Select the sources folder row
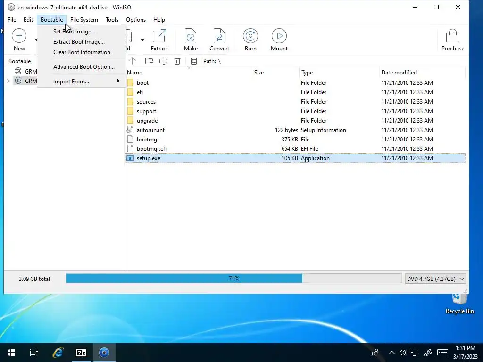Viewport: 483px width, 362px height. click(x=295, y=102)
